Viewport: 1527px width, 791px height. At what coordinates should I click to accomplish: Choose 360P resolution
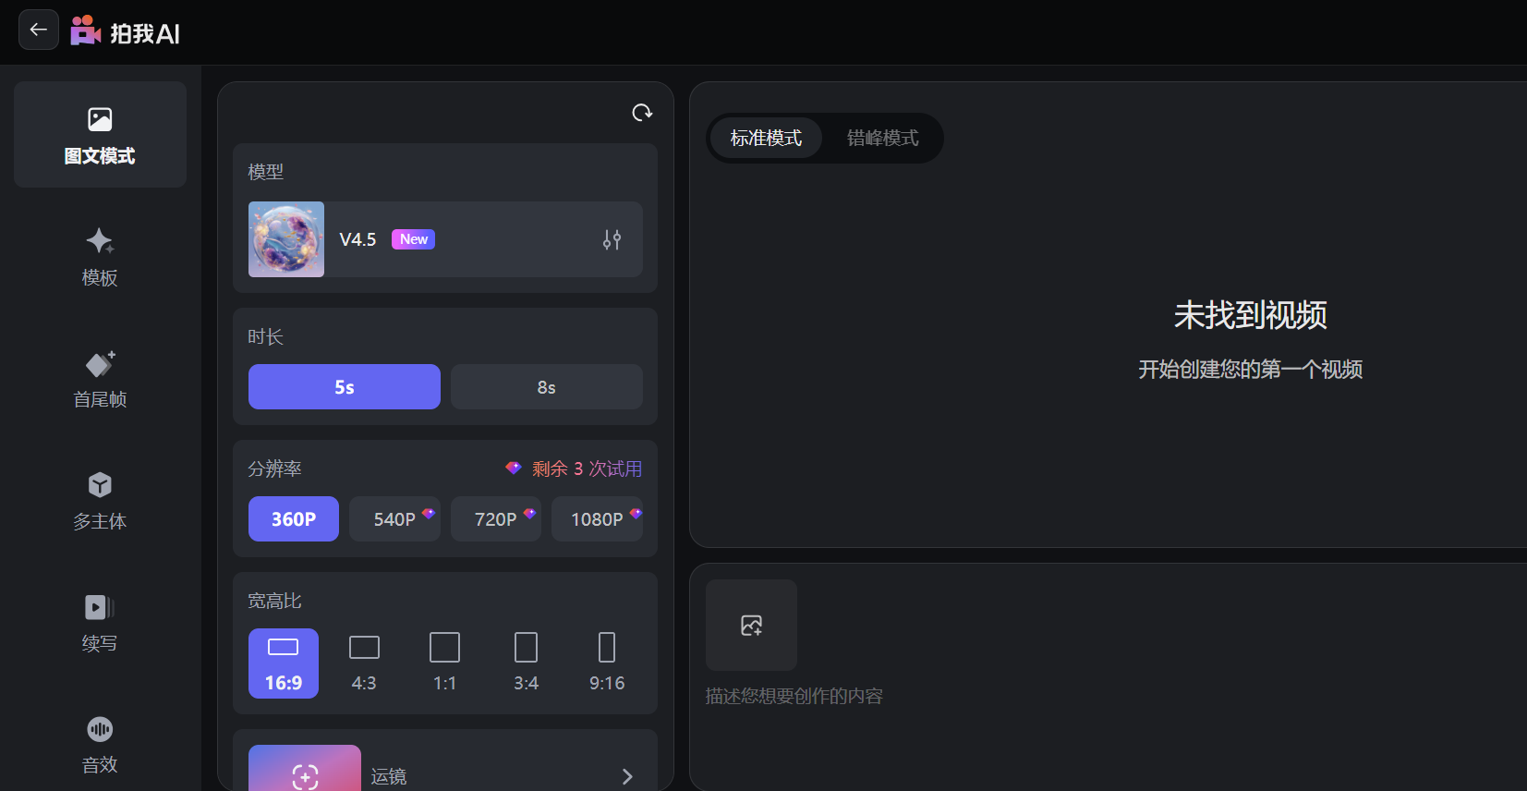click(x=294, y=519)
